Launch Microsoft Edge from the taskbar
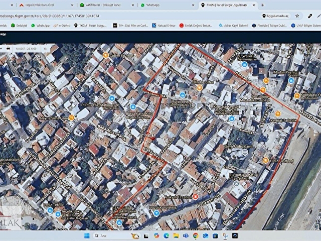The width and height of the screenshot is (321, 241). tap(166, 236)
